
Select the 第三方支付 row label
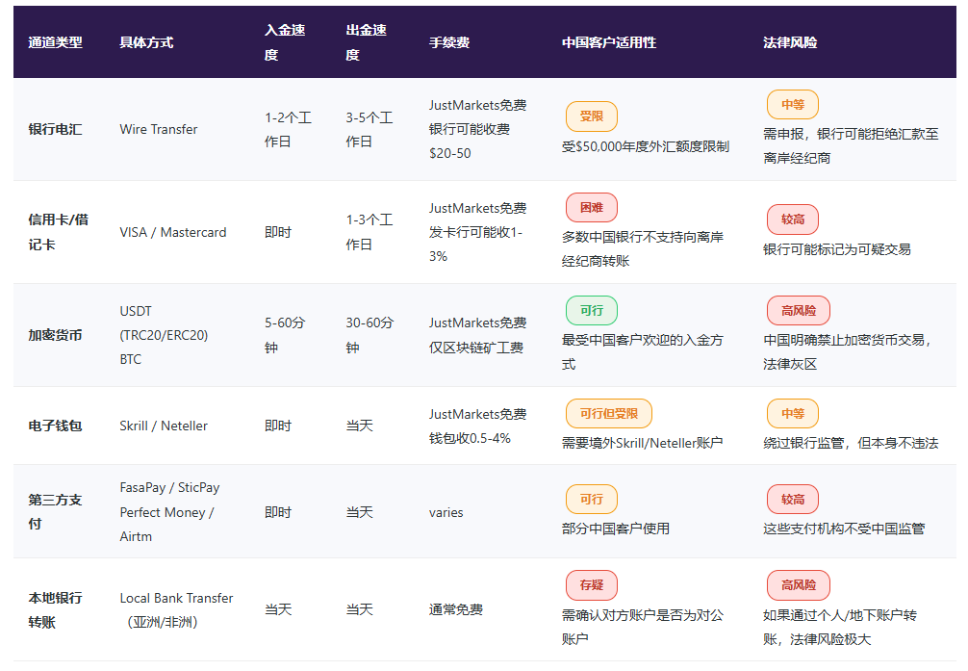point(55,511)
